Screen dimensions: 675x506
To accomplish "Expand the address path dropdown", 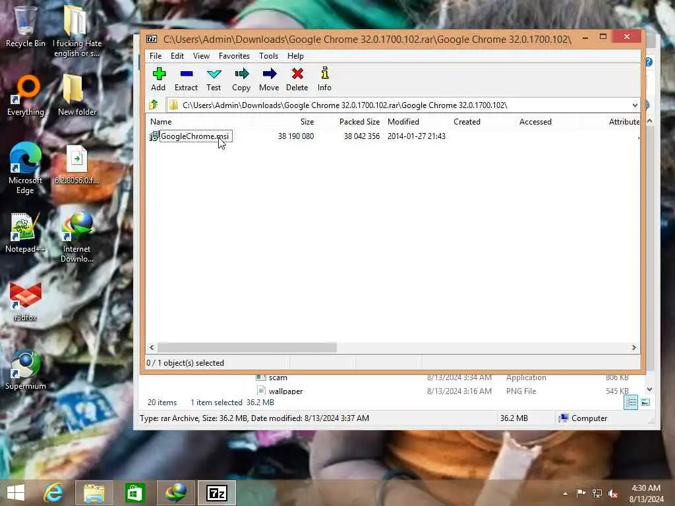I will [x=635, y=105].
